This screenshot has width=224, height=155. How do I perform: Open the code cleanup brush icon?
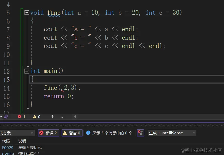(6, 117)
